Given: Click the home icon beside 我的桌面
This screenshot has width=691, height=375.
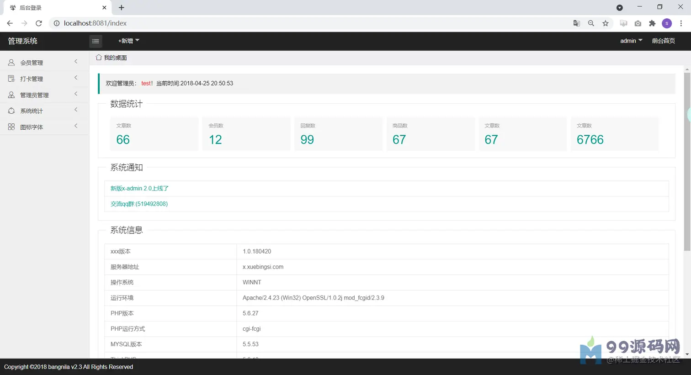Looking at the screenshot, I should (99, 58).
